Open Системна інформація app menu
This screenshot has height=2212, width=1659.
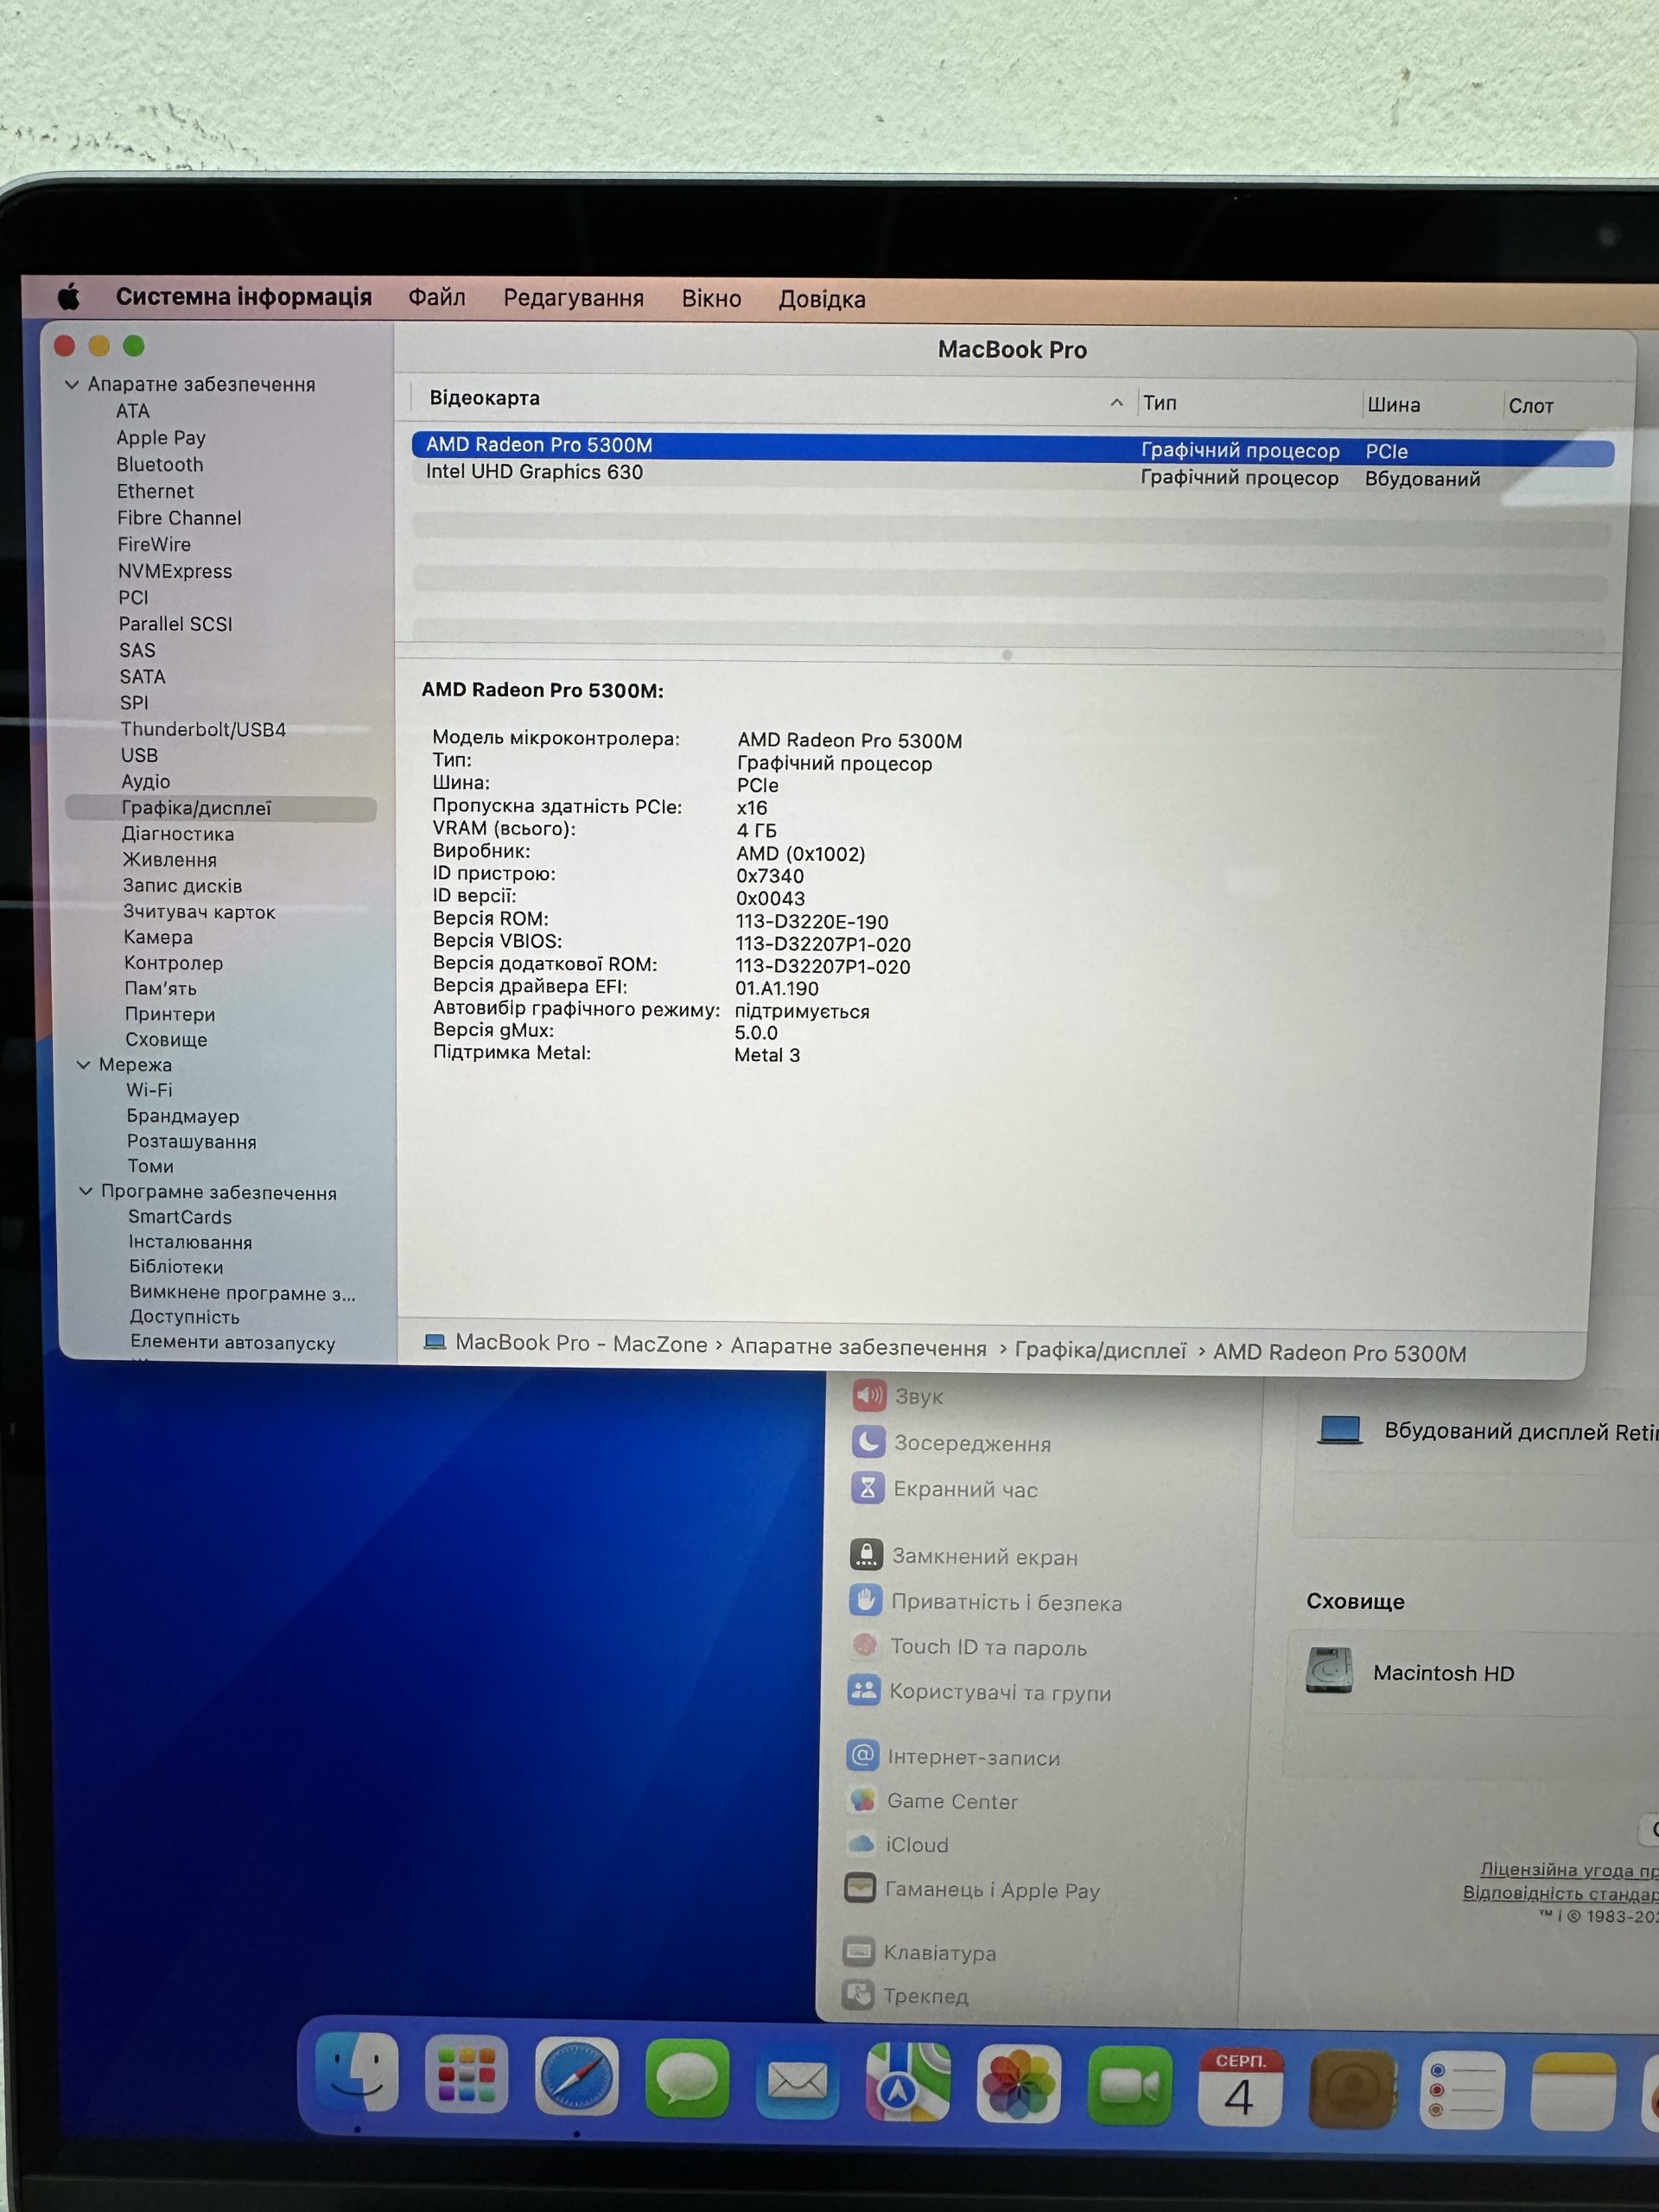point(243,297)
